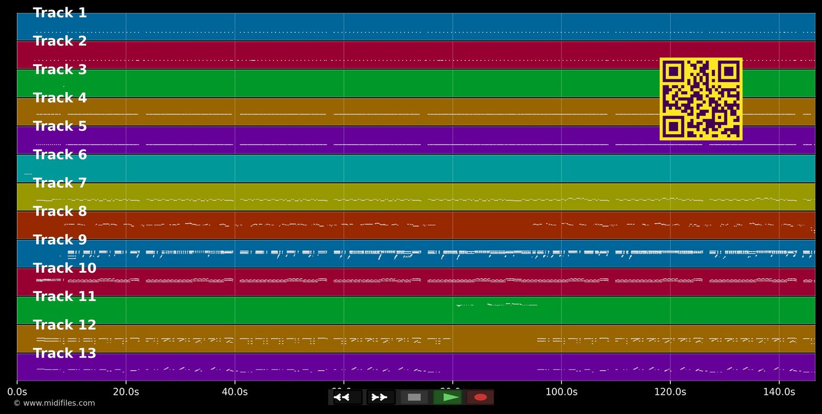Switch to the Track 10 lane

[64, 268]
